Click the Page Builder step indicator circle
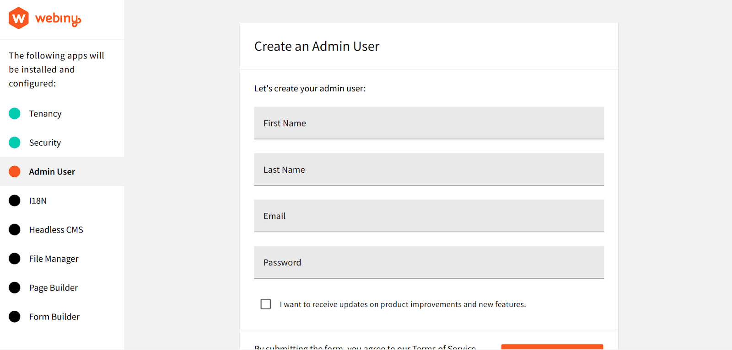 (14, 287)
